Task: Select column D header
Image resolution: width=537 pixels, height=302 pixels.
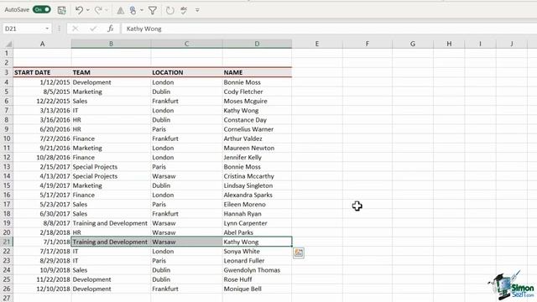Action: 258,44
